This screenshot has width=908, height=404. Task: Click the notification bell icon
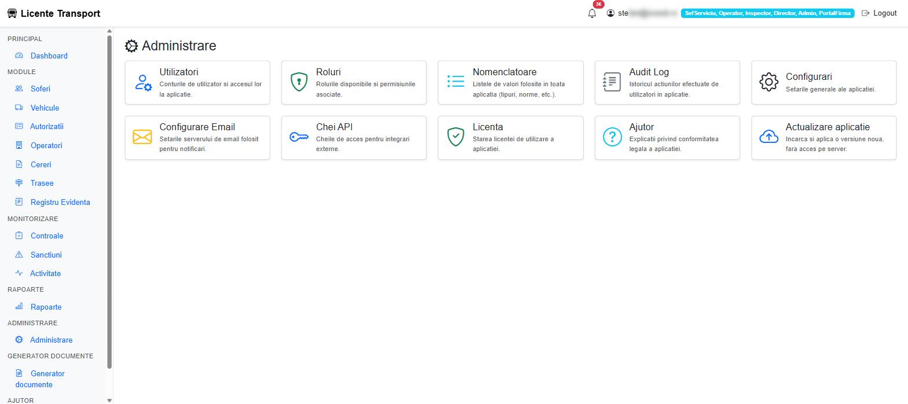pos(592,13)
